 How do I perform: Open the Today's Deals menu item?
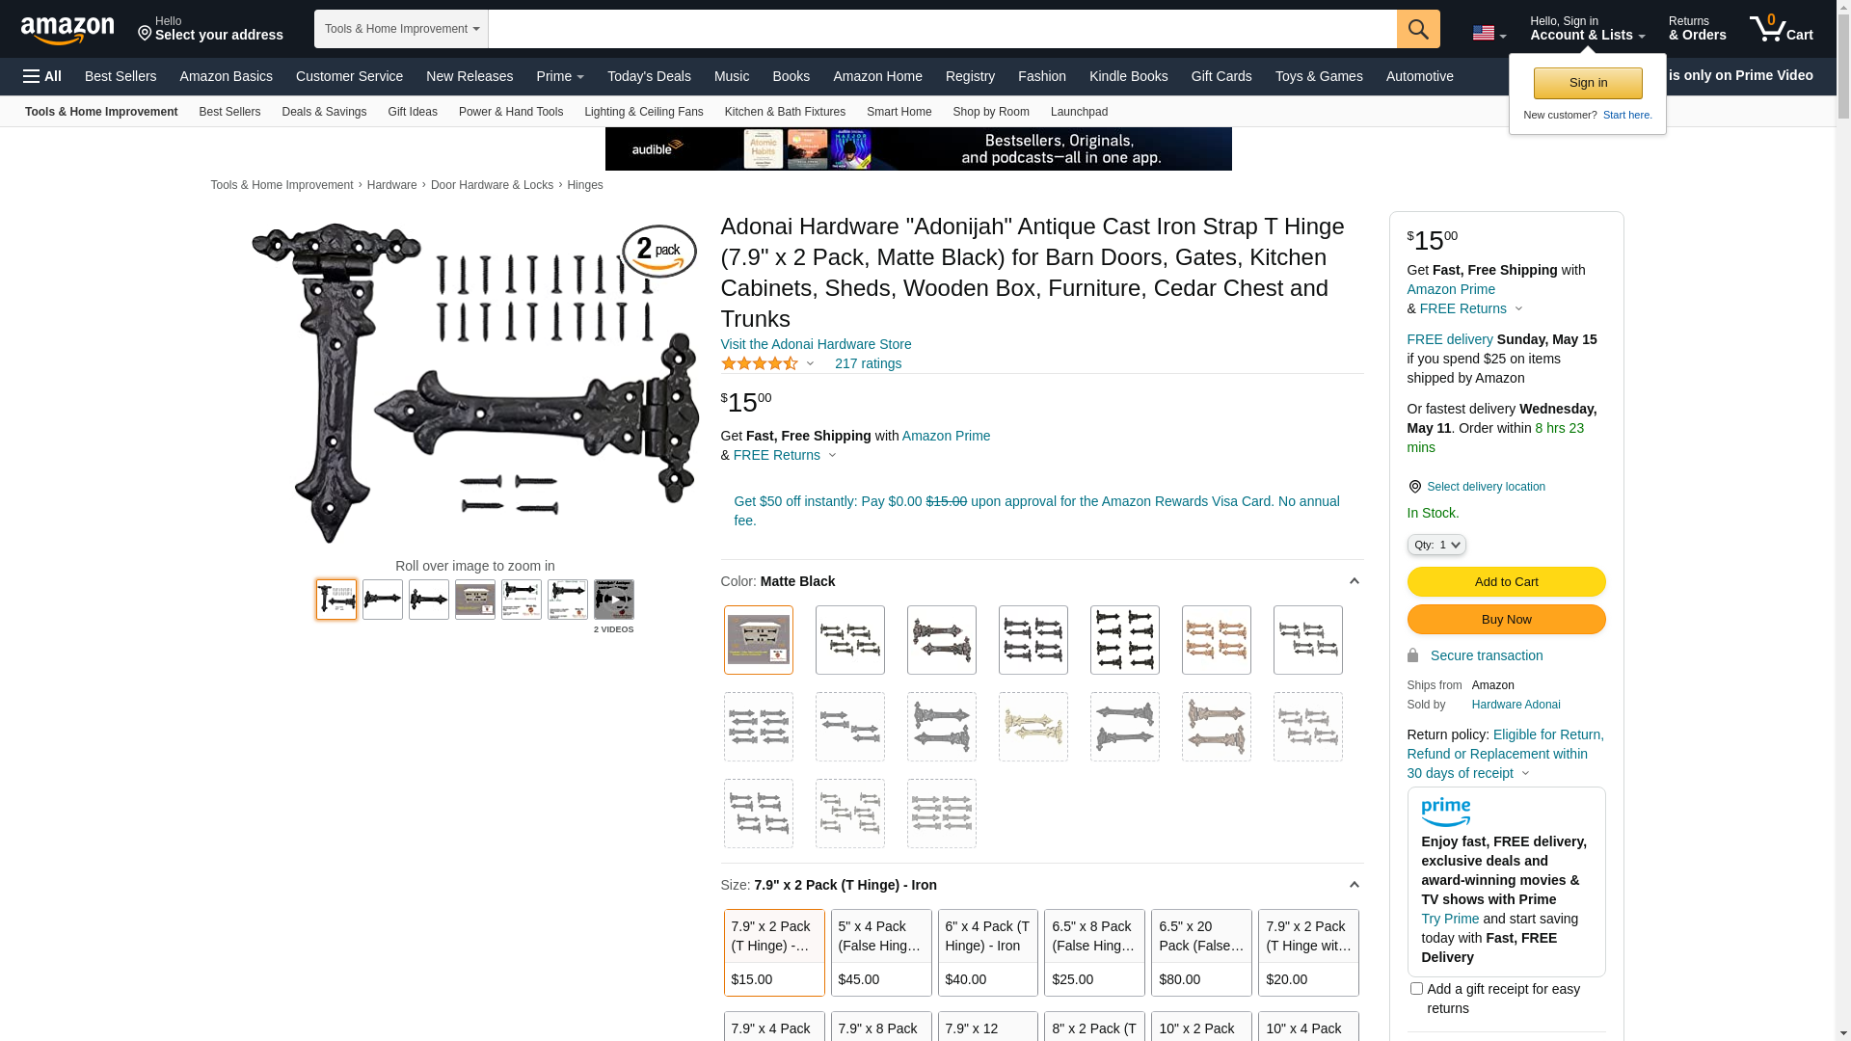pos(649,76)
